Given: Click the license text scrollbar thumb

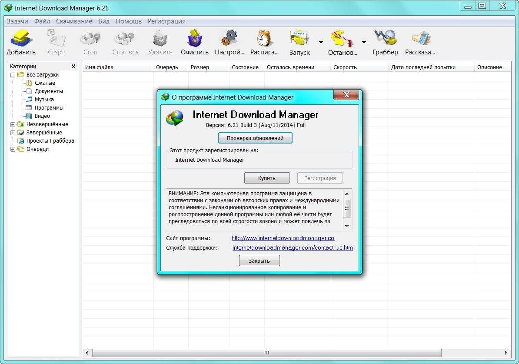Looking at the screenshot, I should [347, 208].
